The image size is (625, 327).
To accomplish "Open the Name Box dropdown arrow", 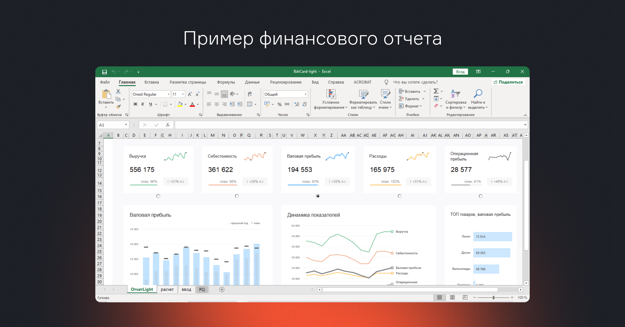I will coord(126,125).
